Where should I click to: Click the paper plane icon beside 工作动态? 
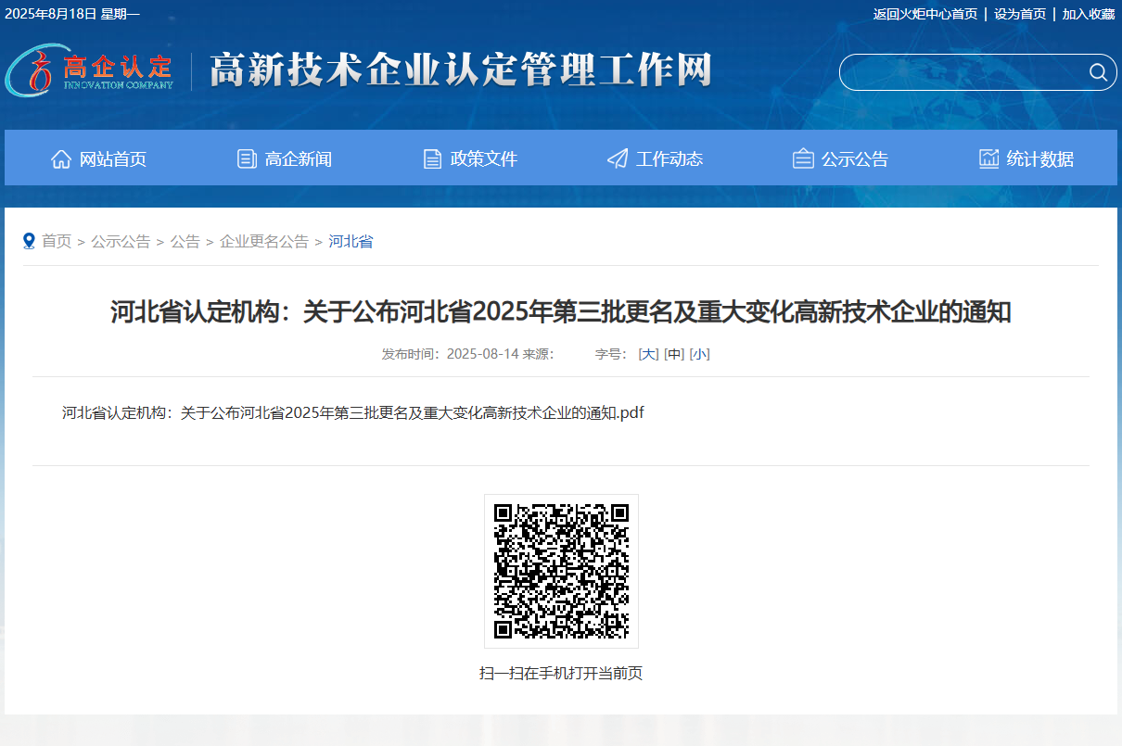pos(618,158)
